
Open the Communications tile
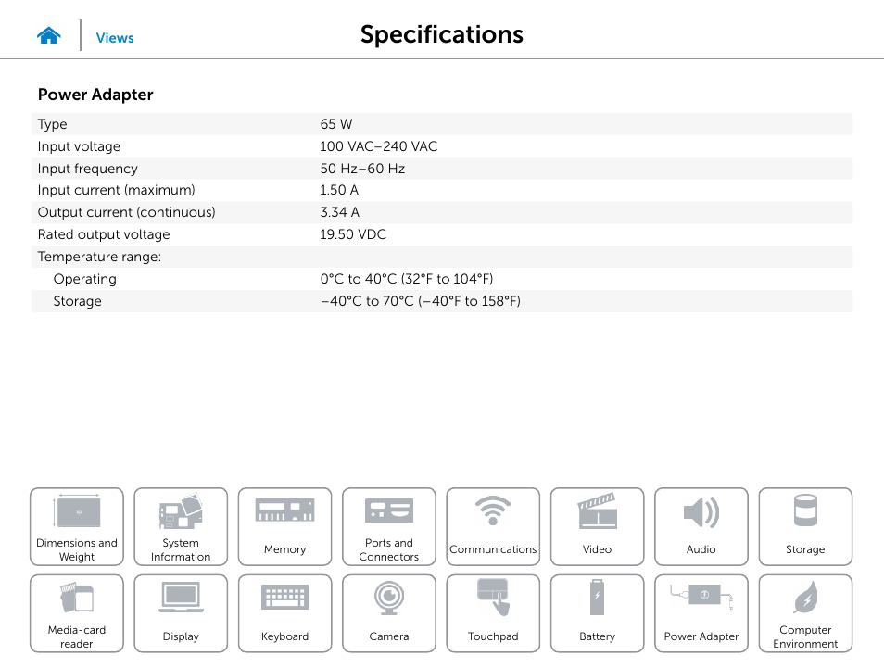point(493,526)
